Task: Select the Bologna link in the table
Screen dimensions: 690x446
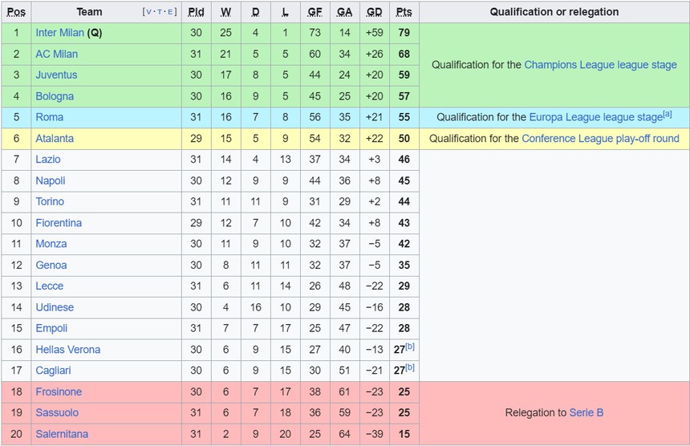Action: (55, 96)
